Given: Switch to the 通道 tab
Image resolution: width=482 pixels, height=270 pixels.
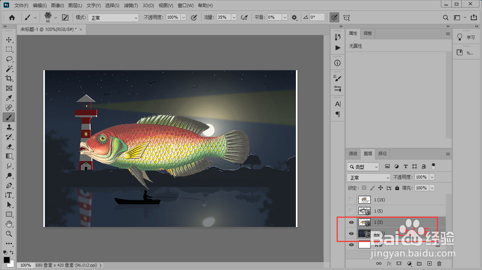Looking at the screenshot, I should 353,153.
